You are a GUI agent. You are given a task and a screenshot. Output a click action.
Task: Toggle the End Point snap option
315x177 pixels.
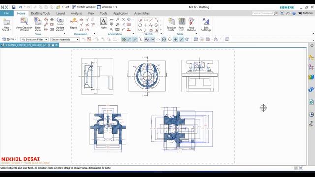[129, 39]
